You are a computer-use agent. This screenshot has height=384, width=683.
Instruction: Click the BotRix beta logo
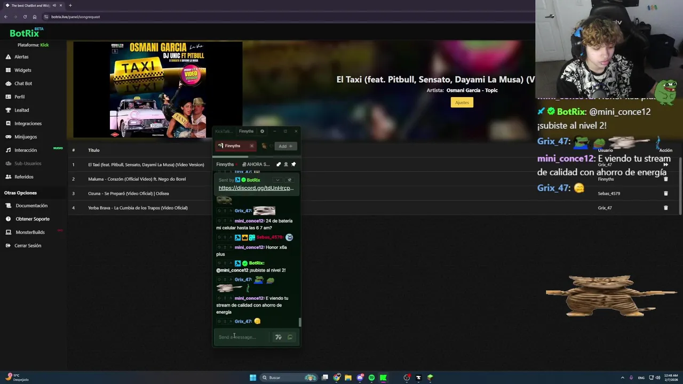(x=26, y=33)
